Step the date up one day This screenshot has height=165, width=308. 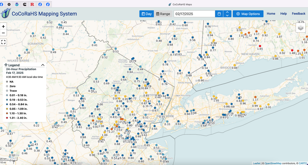(227, 12)
